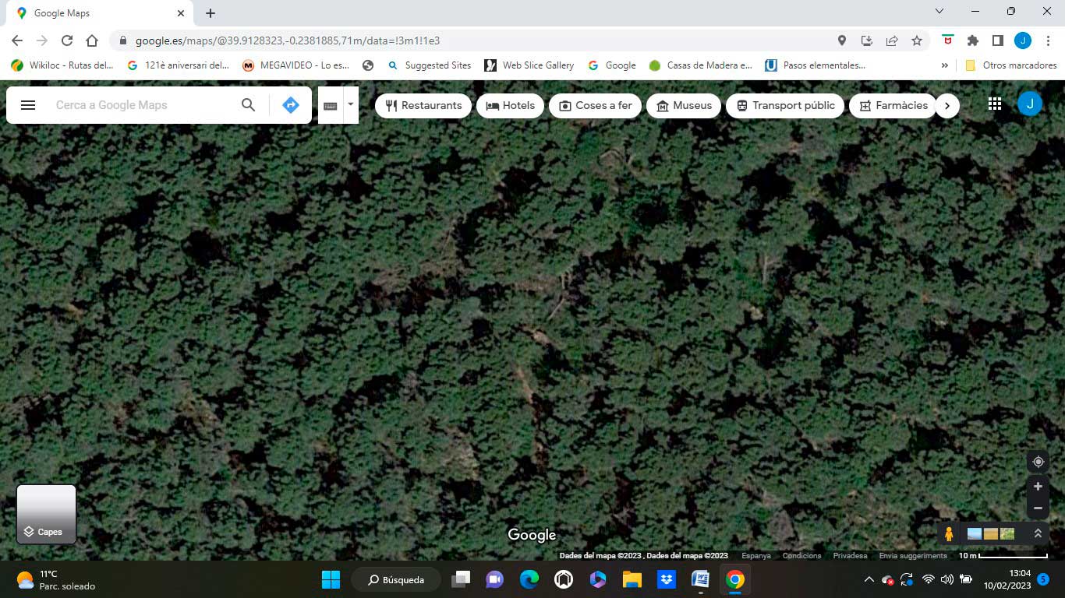The width and height of the screenshot is (1065, 598).
Task: Select the Restaurants category chip
Action: 423,105
